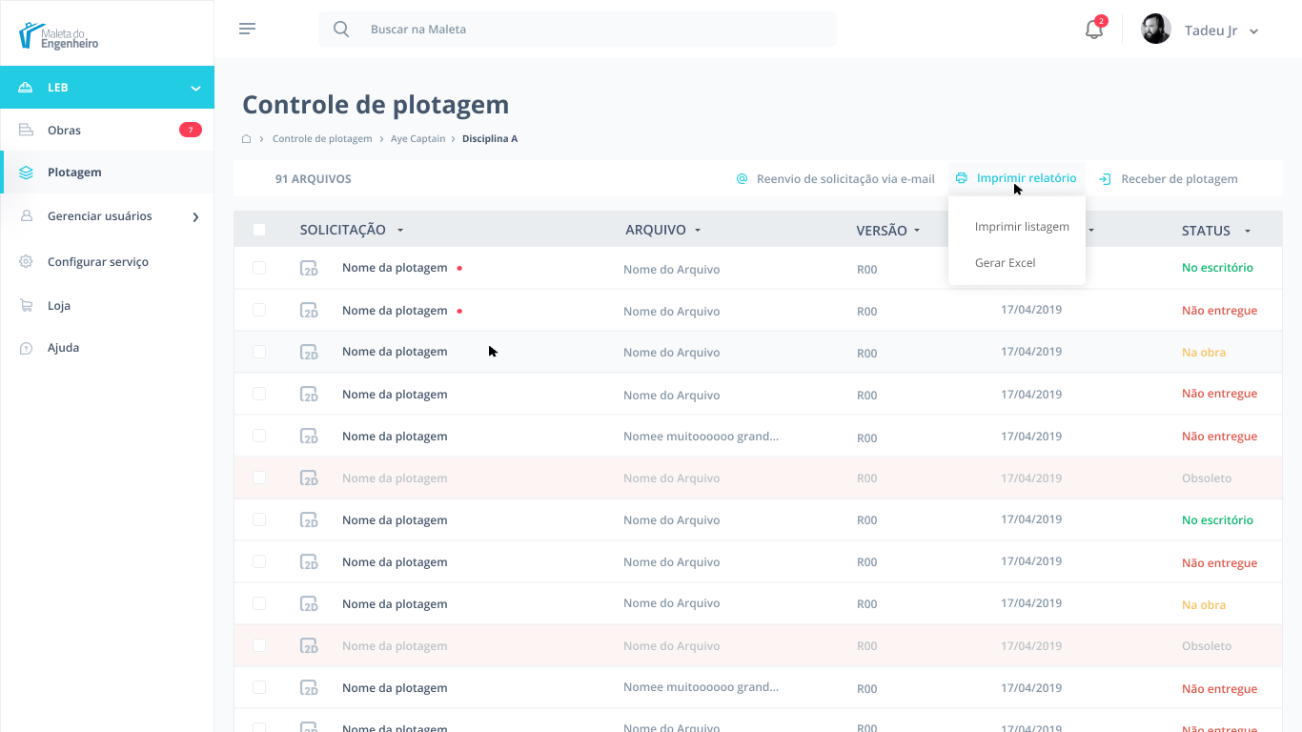Select Imprimir listagem from the menu
This screenshot has width=1302, height=732.
pyautogui.click(x=1022, y=227)
